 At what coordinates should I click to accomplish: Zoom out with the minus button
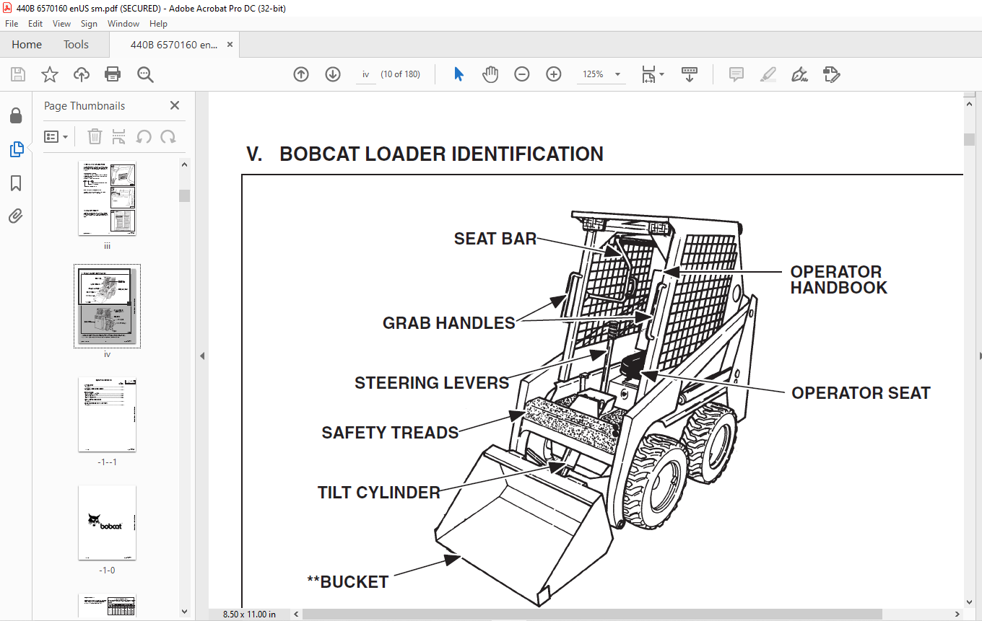coord(522,74)
